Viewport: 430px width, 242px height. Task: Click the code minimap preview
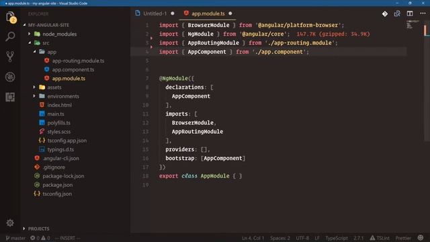point(412,24)
